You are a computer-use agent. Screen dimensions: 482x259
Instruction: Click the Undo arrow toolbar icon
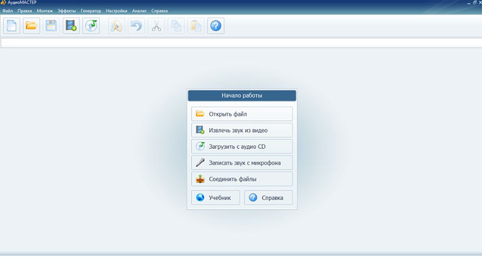[136, 26]
